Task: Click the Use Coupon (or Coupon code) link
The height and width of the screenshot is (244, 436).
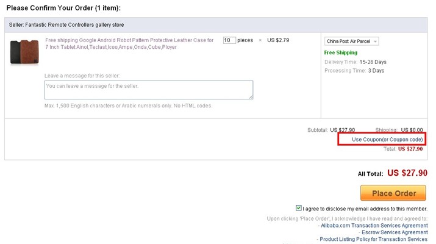Action: (387, 140)
